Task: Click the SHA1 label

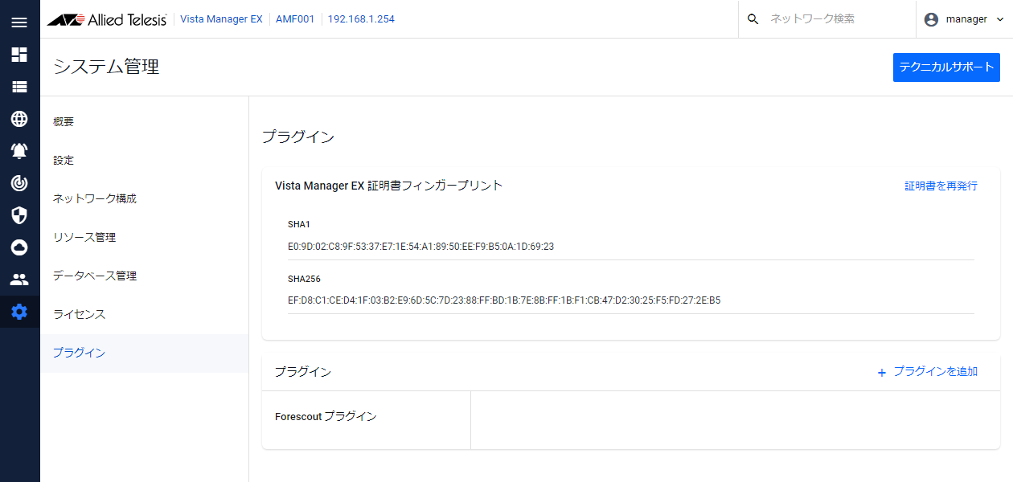Action: pyautogui.click(x=299, y=224)
